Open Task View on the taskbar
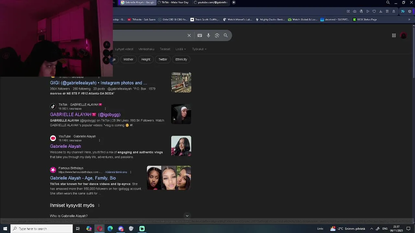Screen dimensions: 415x233 pos(78,229)
